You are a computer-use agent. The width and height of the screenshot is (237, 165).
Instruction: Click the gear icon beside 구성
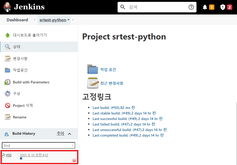[8, 94]
